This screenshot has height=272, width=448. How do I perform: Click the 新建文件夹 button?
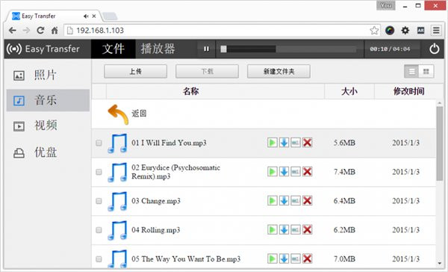279,71
